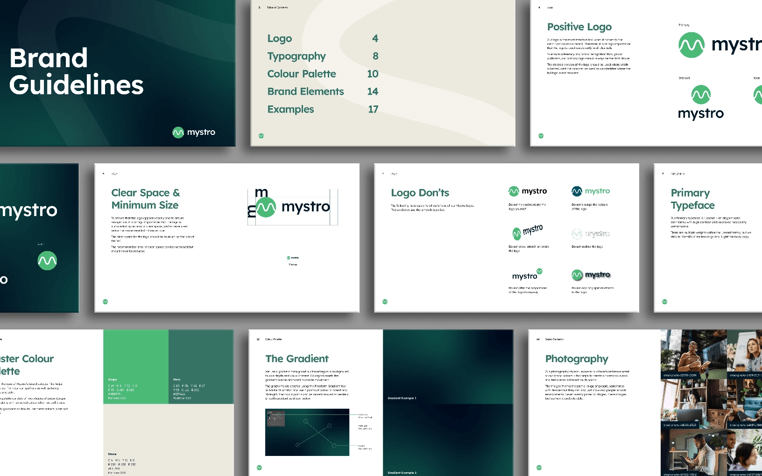The image size is (762, 476).
Task: Select the Stacked logo icon above the mystro wordmark
Action: point(701,95)
